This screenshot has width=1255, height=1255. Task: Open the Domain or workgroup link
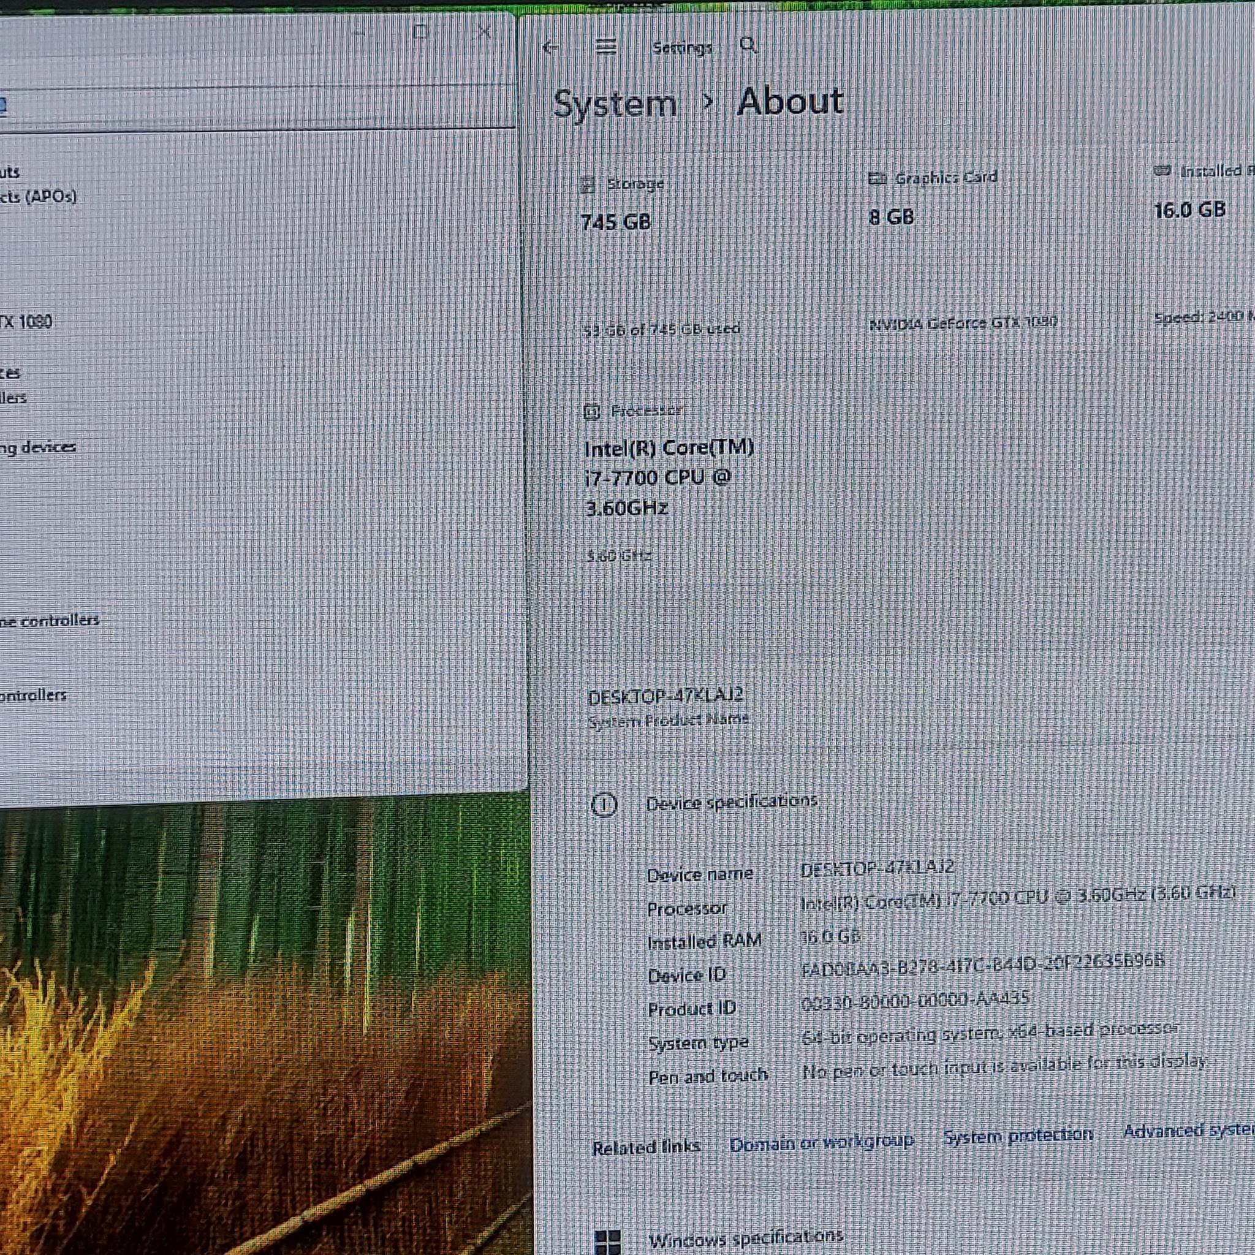pyautogui.click(x=821, y=1142)
